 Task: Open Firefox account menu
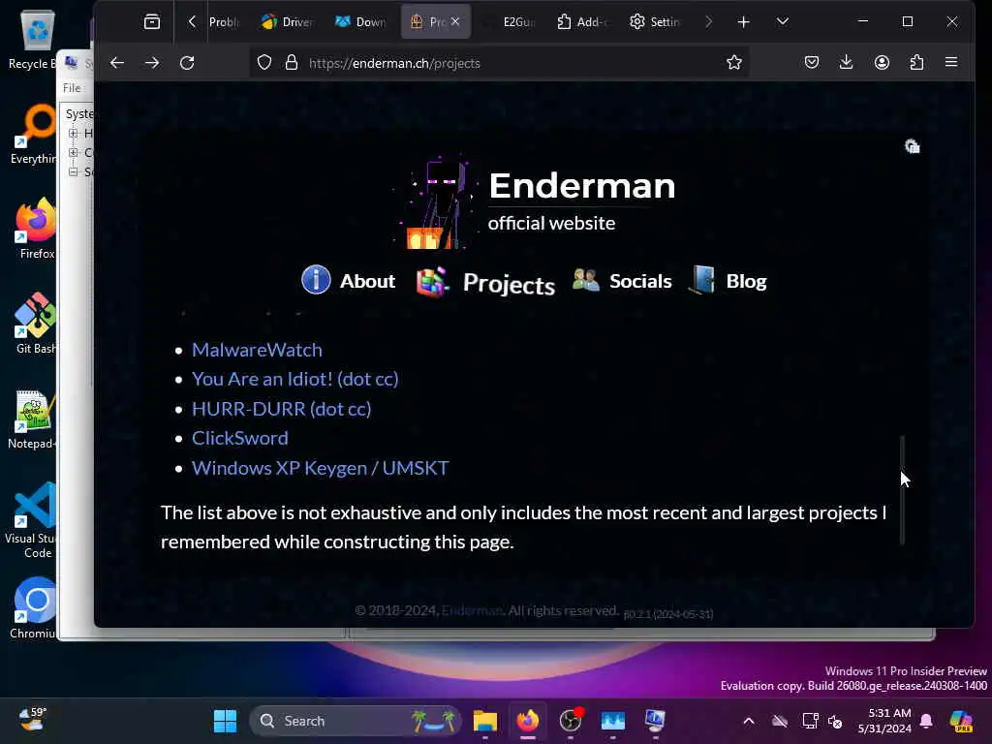(x=882, y=63)
